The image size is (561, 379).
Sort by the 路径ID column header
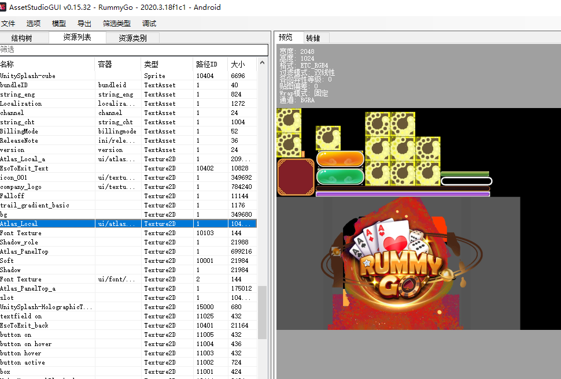pos(211,64)
